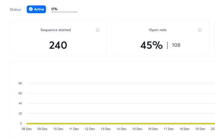
Task: Select the 10 Dec date label
Action: click(58, 129)
